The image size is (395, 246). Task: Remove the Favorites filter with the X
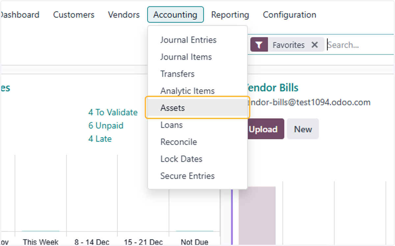(315, 45)
